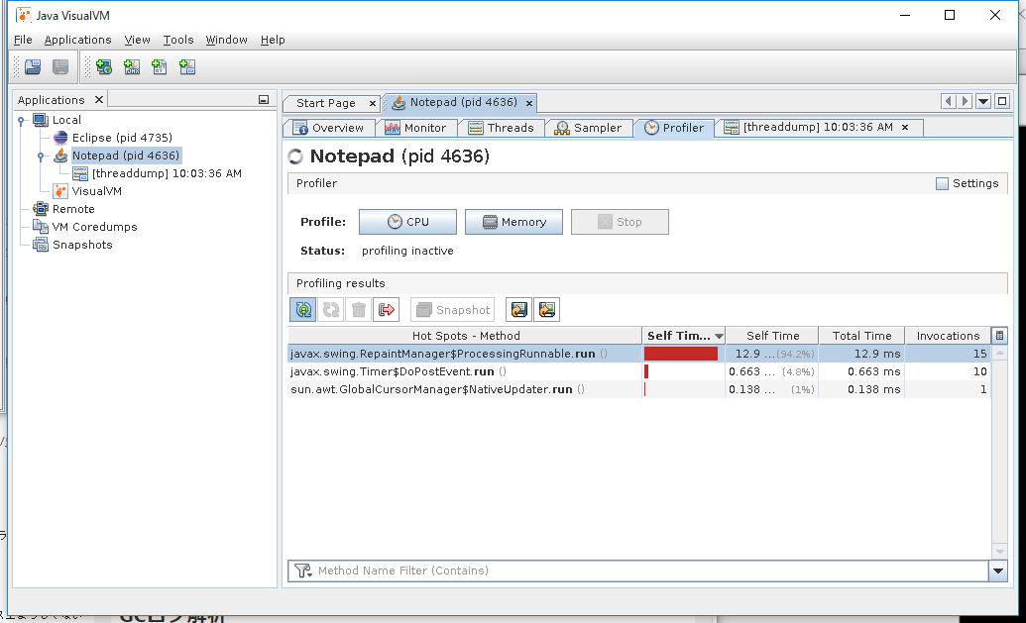The image size is (1026, 623).
Task: Switch to the Sampler tab
Action: 588,128
